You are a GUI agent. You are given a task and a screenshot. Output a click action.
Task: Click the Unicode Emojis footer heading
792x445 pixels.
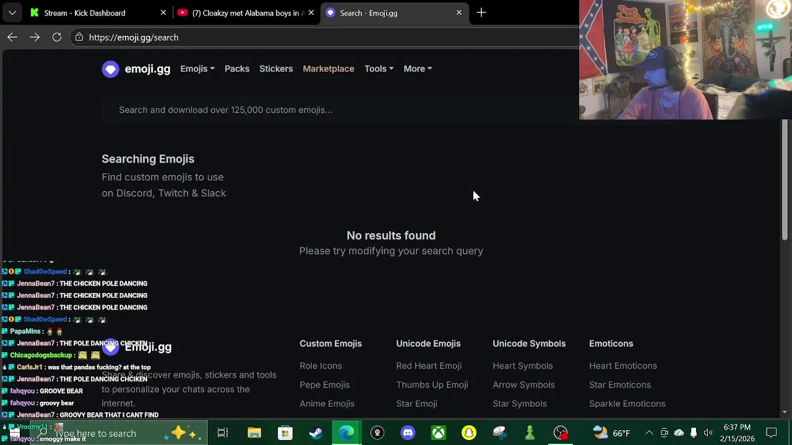click(428, 344)
